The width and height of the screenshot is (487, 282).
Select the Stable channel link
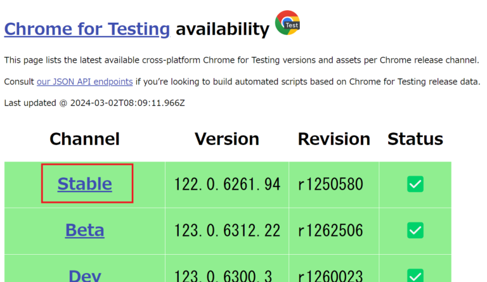coord(84,184)
